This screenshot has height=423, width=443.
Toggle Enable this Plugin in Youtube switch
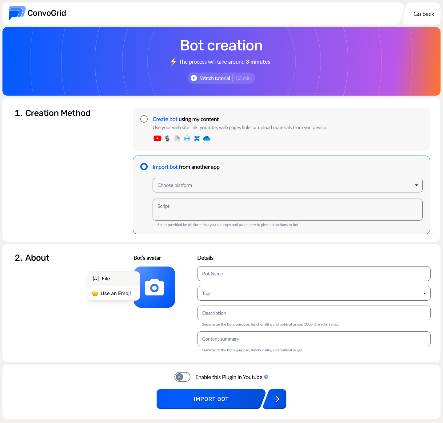(182, 377)
